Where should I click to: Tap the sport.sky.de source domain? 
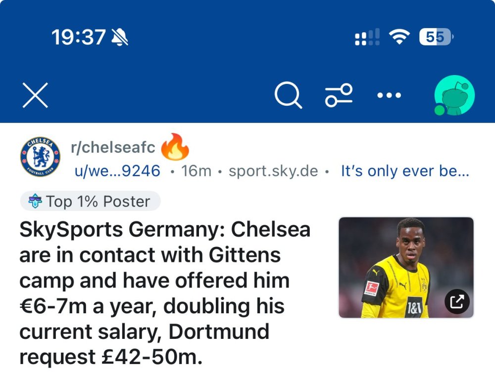point(273,171)
